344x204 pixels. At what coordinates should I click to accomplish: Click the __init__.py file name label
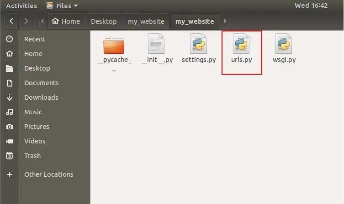[x=157, y=60]
